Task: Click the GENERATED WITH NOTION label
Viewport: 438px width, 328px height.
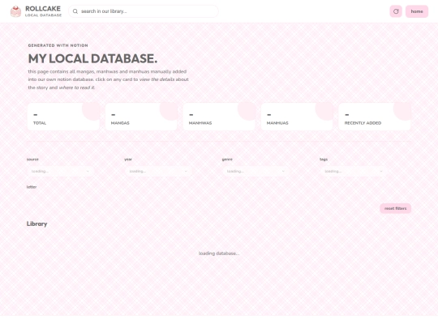Action: coord(58,45)
